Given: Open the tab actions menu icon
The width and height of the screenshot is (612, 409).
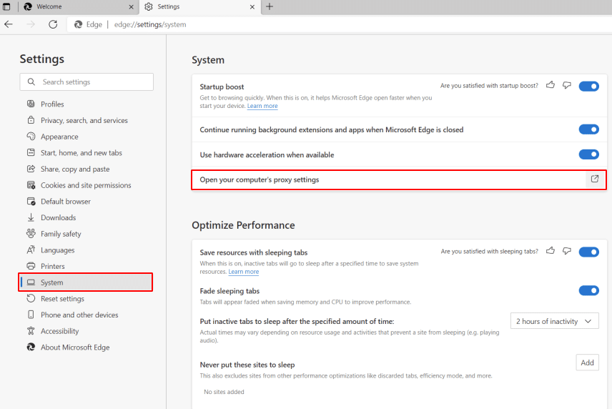Looking at the screenshot, I should tap(6, 6).
